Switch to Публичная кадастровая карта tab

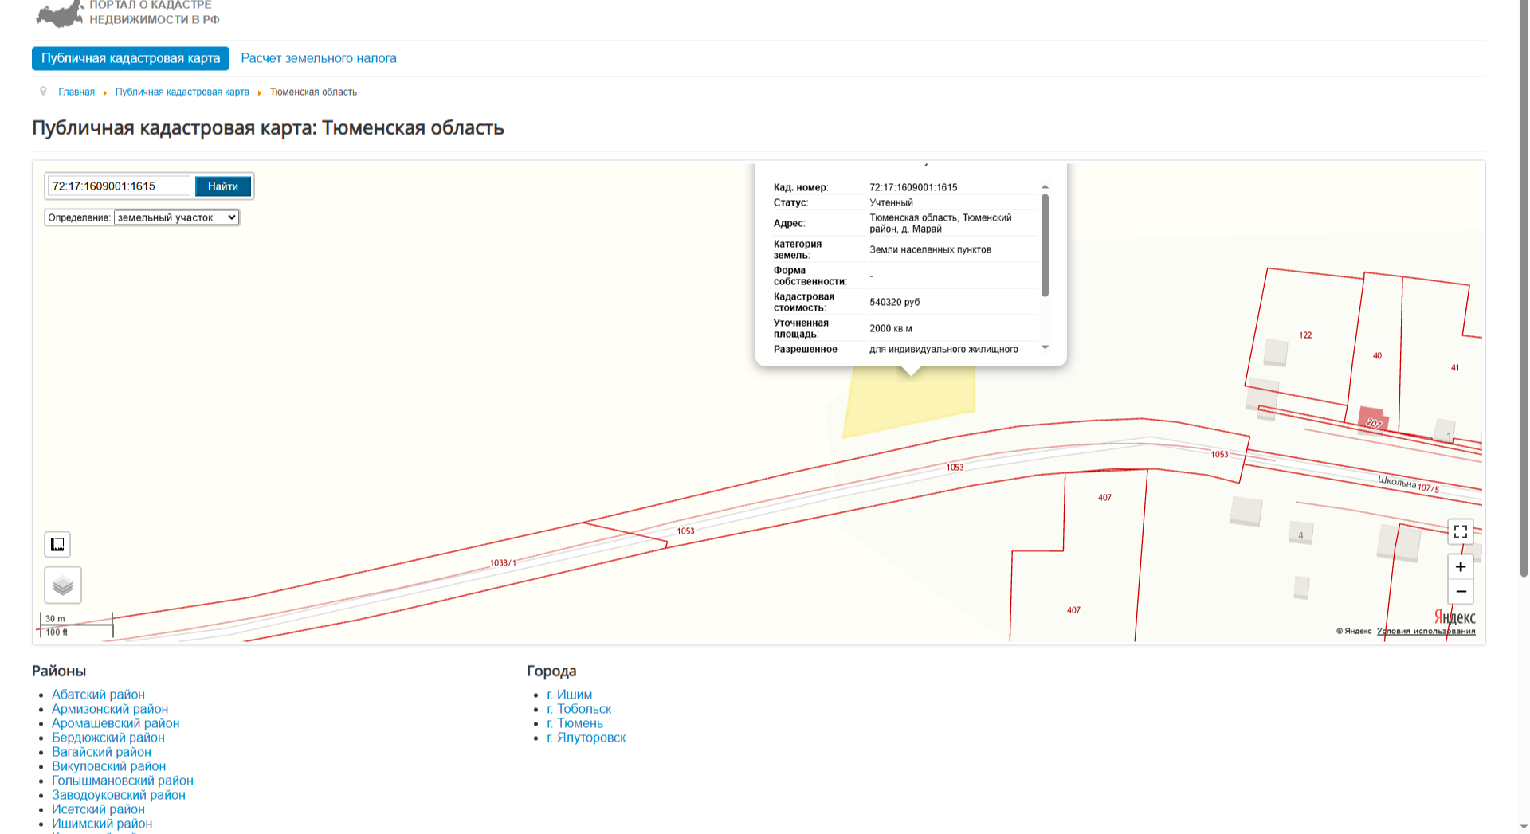point(131,58)
